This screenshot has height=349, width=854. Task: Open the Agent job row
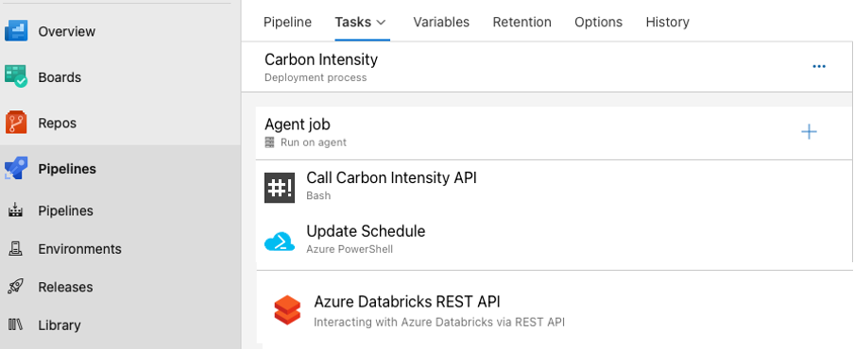click(x=555, y=133)
